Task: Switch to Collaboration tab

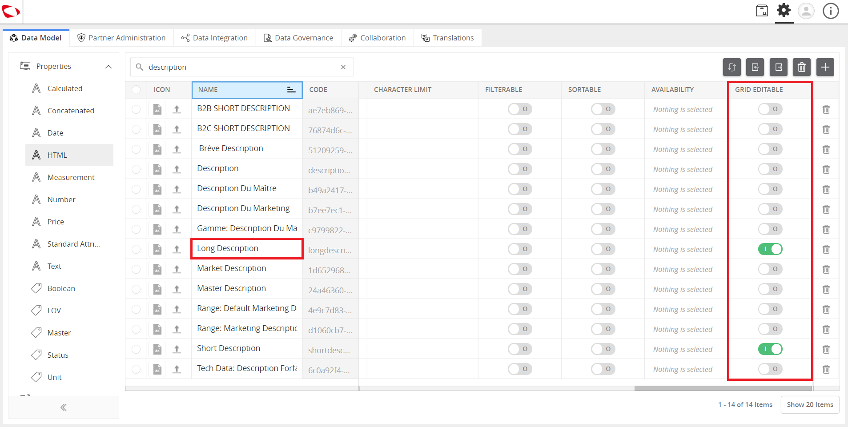Action: click(x=378, y=38)
